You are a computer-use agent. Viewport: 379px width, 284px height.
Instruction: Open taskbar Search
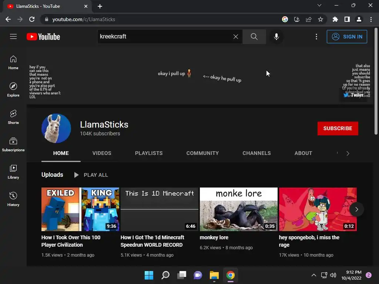tap(165, 275)
